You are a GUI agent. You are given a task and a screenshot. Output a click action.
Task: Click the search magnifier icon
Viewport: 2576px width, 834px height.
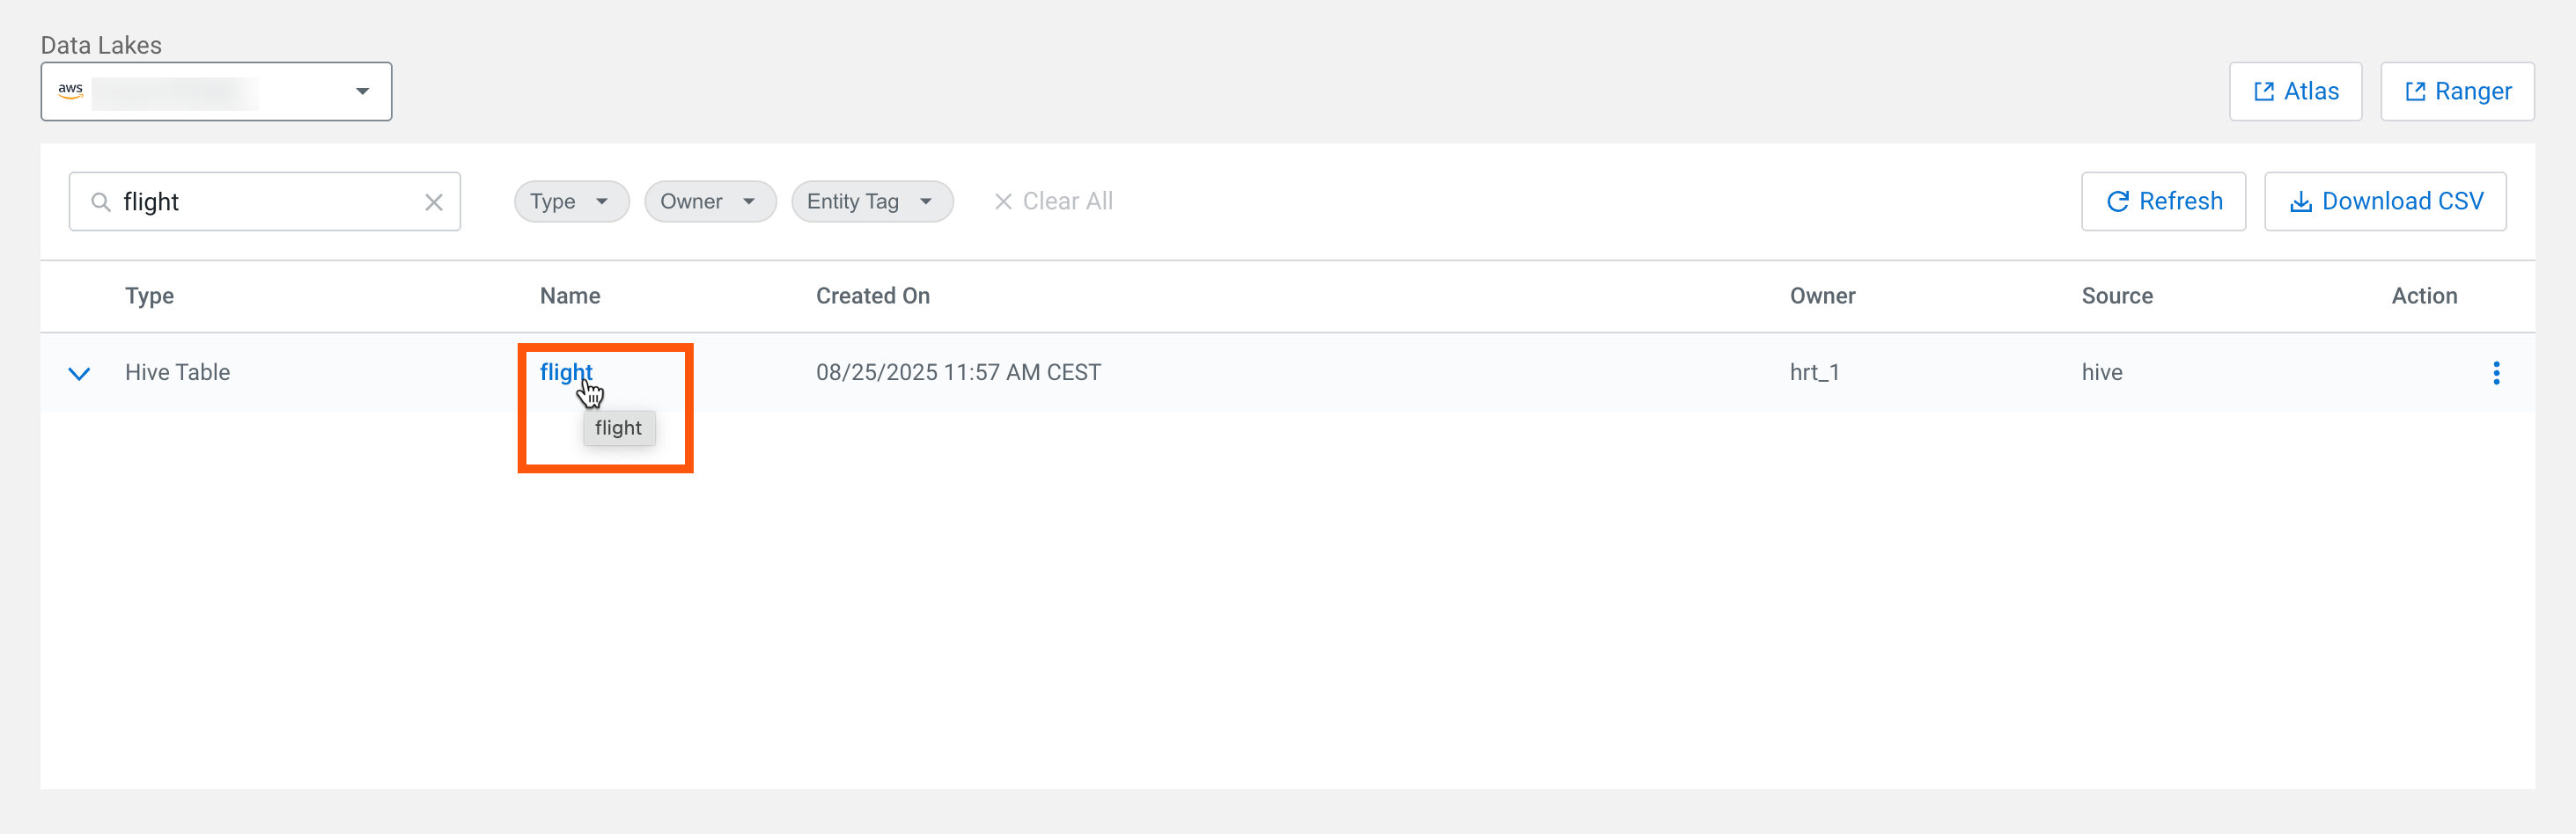(100, 202)
